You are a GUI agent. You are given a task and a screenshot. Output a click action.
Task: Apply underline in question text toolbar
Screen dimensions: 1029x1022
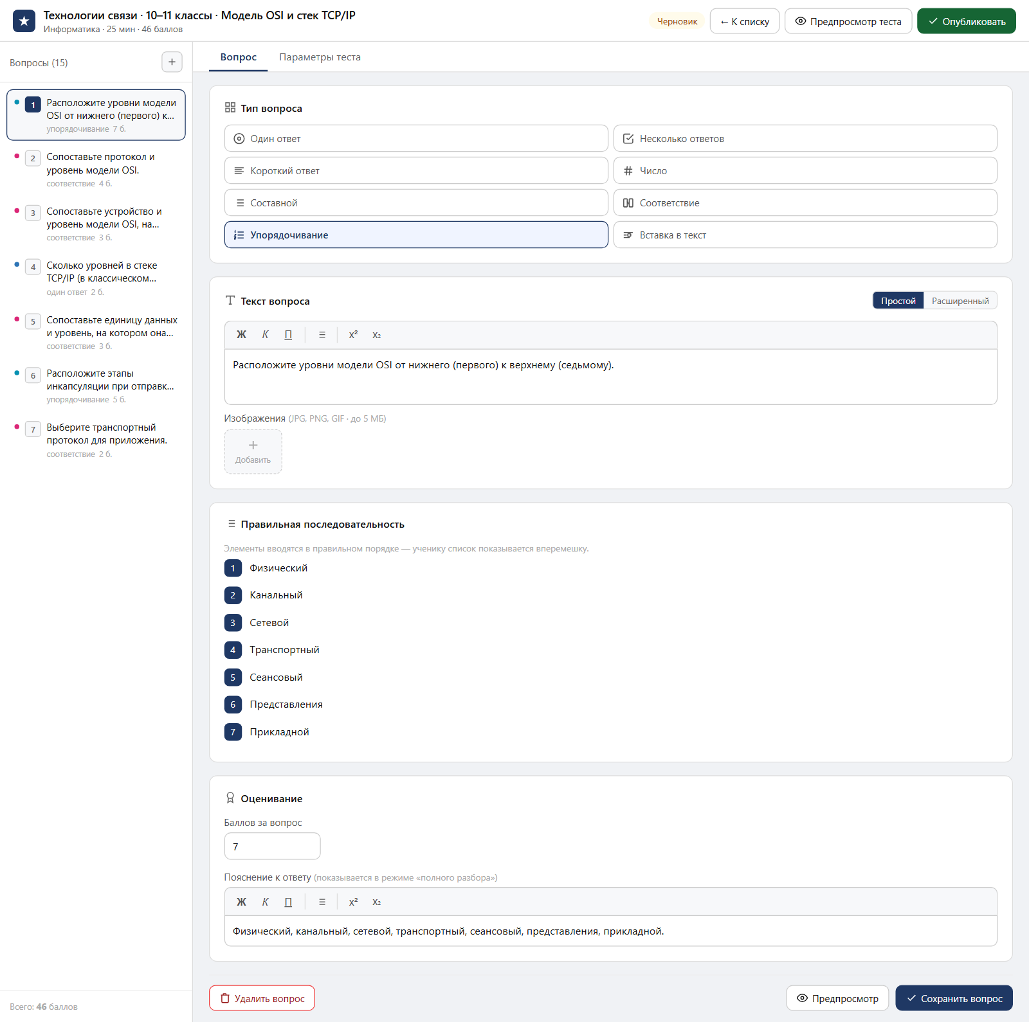click(288, 335)
